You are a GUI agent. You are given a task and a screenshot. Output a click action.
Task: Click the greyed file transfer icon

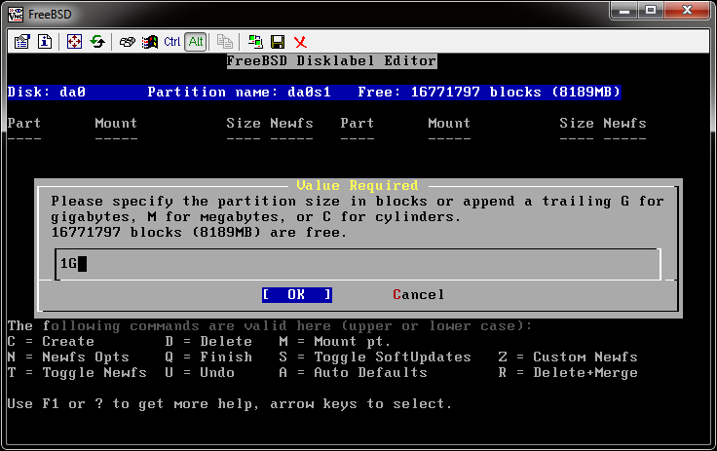pos(224,42)
